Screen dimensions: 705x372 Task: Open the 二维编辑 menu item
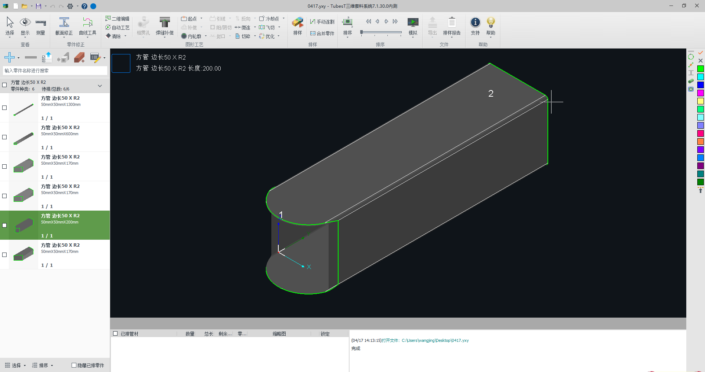click(117, 19)
